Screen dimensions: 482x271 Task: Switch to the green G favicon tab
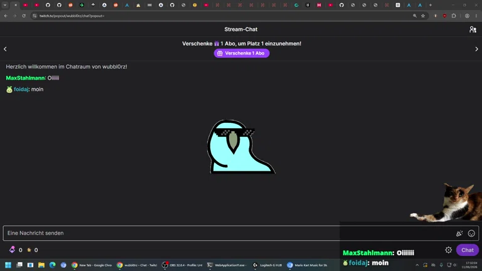(x=82, y=5)
